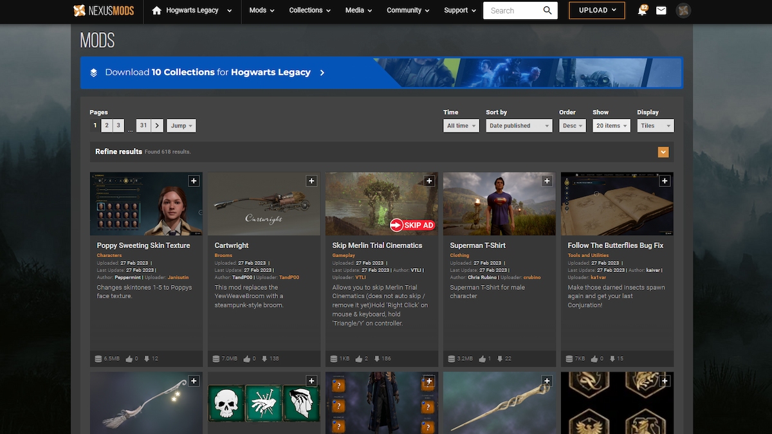This screenshot has height=434, width=772.
Task: Click the plus icon on Poppy Sweeting tile
Action: [194, 181]
